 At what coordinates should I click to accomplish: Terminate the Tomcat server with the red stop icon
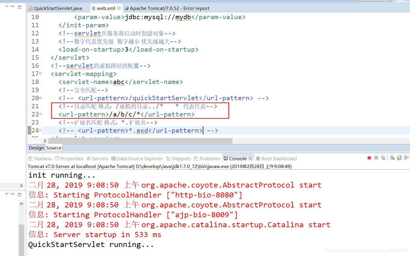click(369, 158)
